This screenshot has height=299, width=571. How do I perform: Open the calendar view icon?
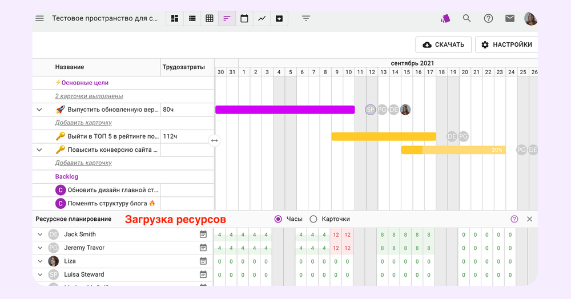pyautogui.click(x=244, y=19)
